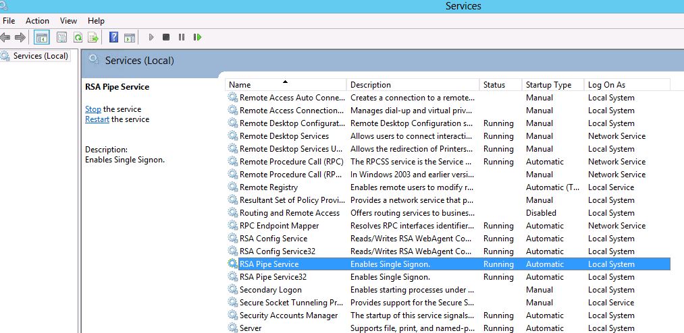
Task: Open the View menu
Action: coord(68,21)
